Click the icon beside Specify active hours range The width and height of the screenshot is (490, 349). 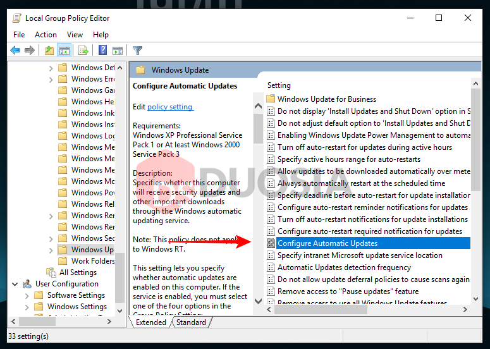pyautogui.click(x=271, y=159)
